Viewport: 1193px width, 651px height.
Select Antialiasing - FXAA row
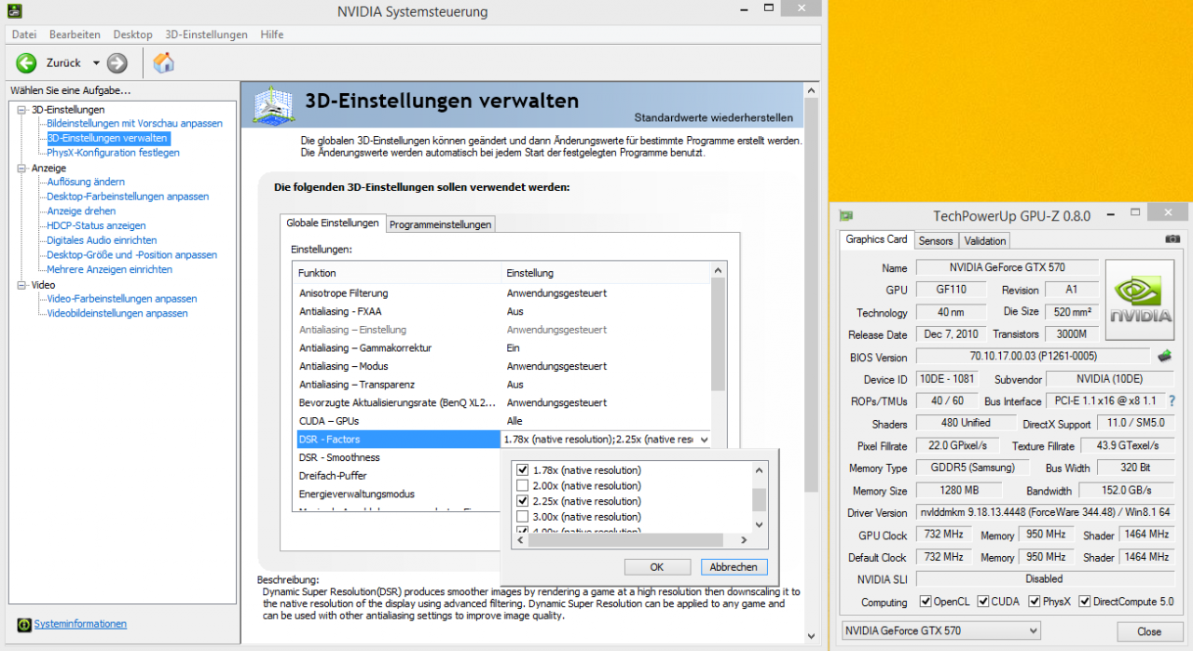[x=501, y=312]
